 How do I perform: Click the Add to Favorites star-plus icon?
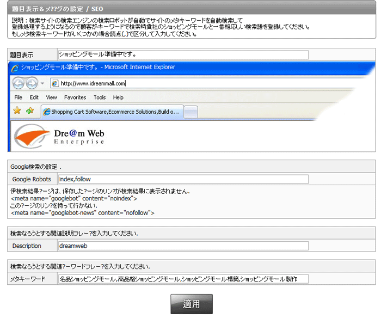[30, 111]
